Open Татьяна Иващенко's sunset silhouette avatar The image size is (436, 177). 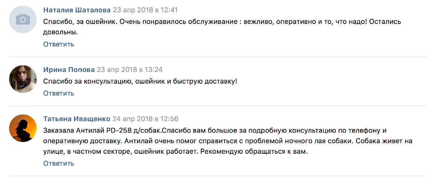point(23,128)
